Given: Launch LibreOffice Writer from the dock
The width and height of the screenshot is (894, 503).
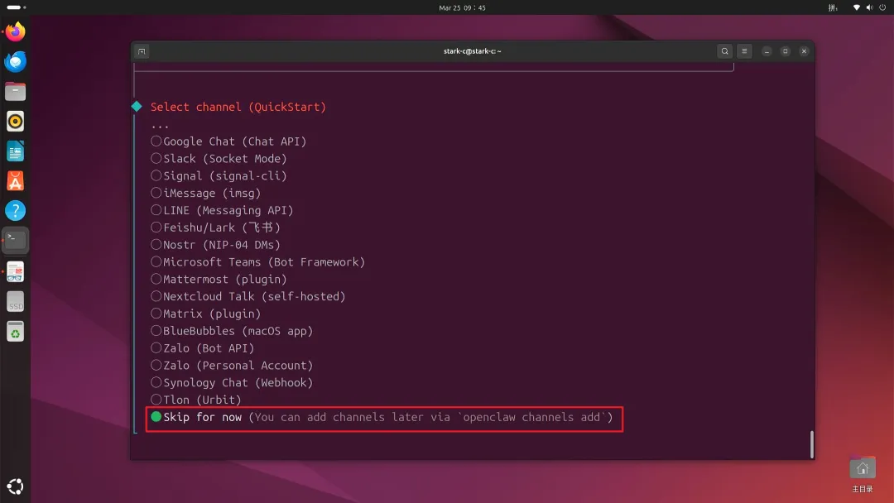Looking at the screenshot, I should tap(16, 151).
